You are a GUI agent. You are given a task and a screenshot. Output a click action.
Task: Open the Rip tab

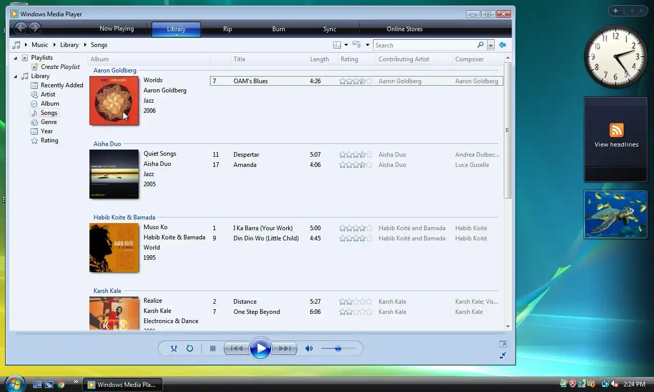click(x=227, y=29)
